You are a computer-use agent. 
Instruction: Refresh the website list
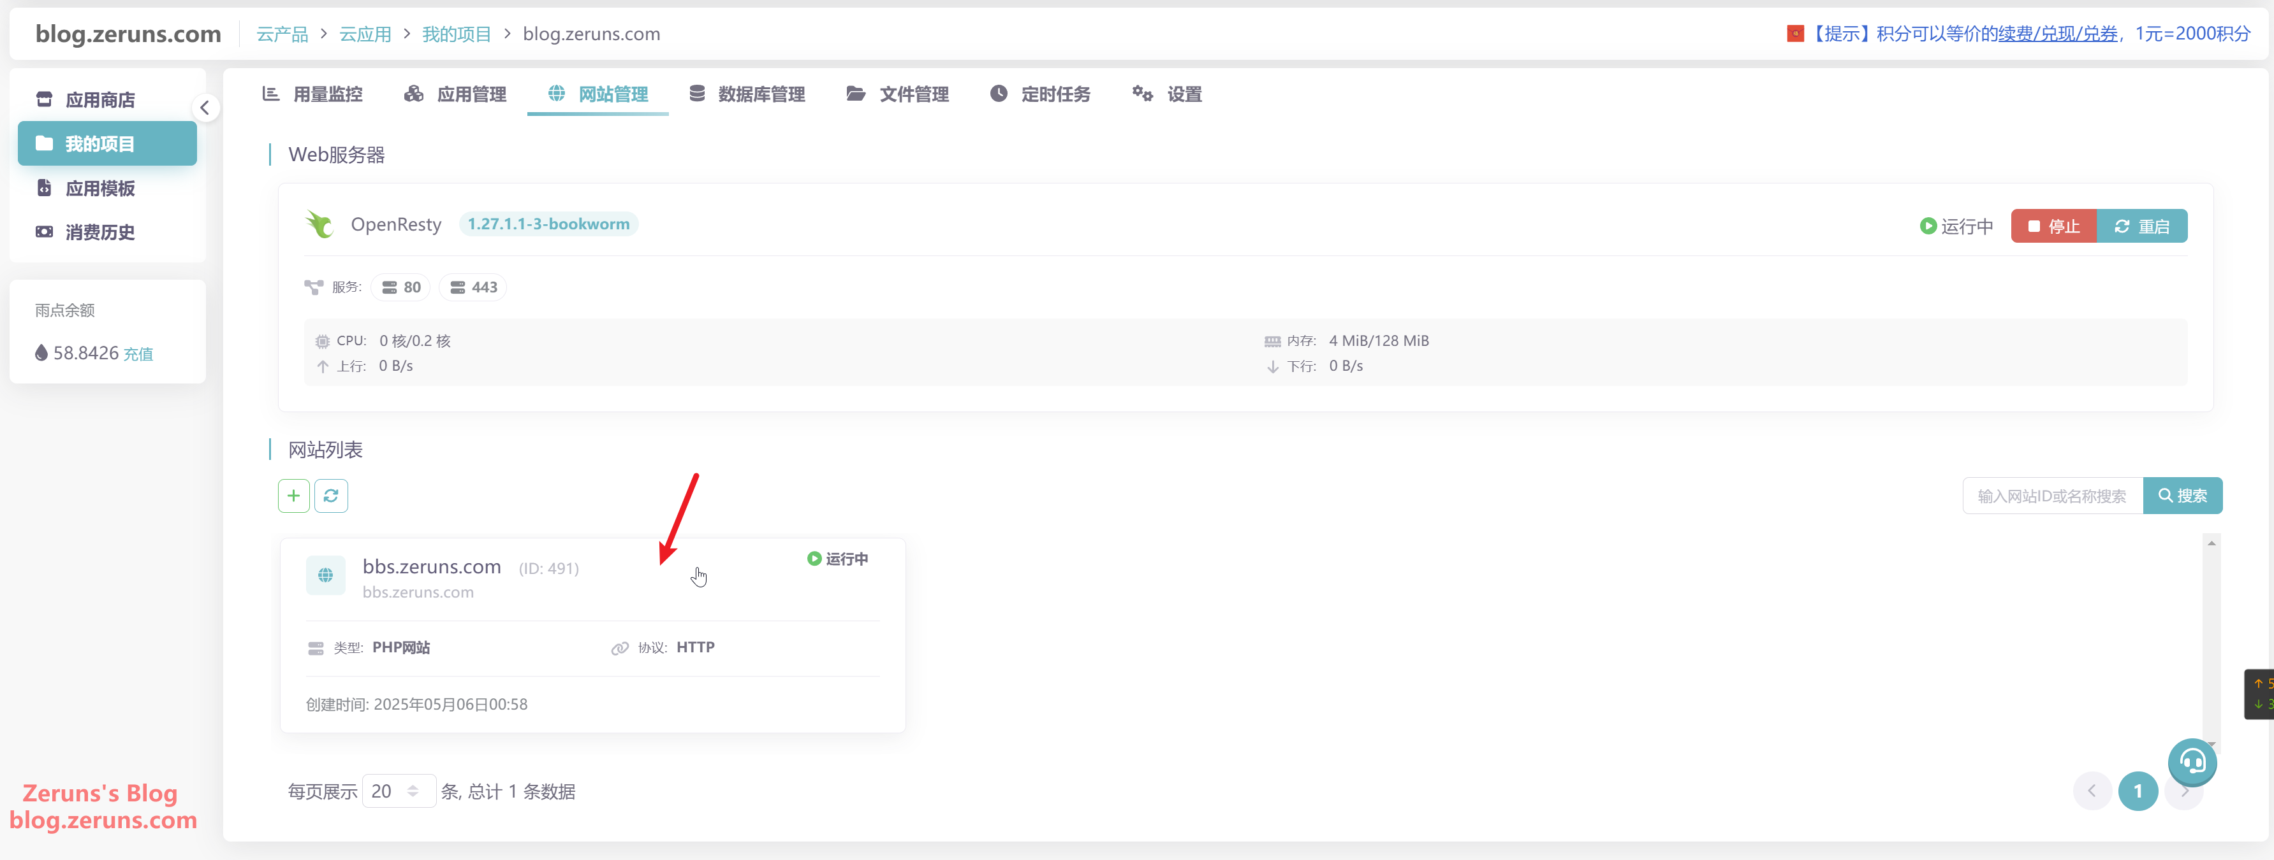click(x=331, y=496)
